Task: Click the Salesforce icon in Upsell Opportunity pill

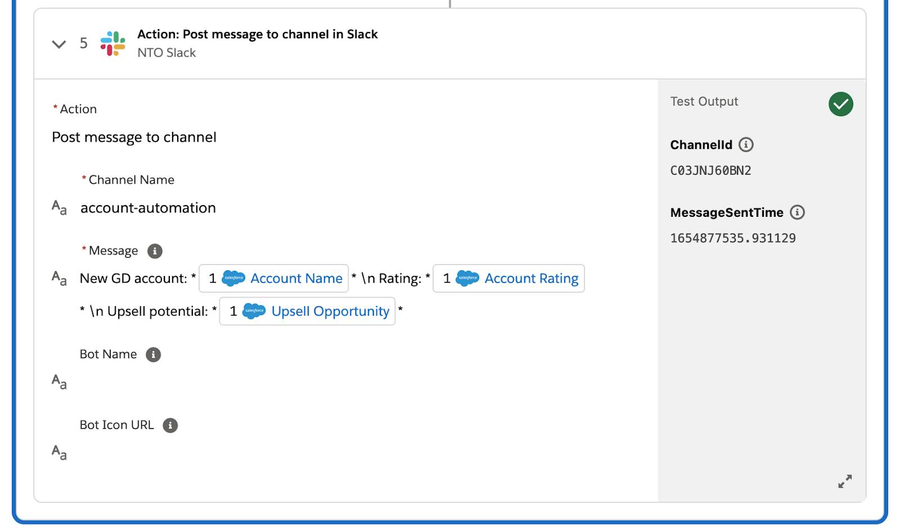Action: pos(254,311)
